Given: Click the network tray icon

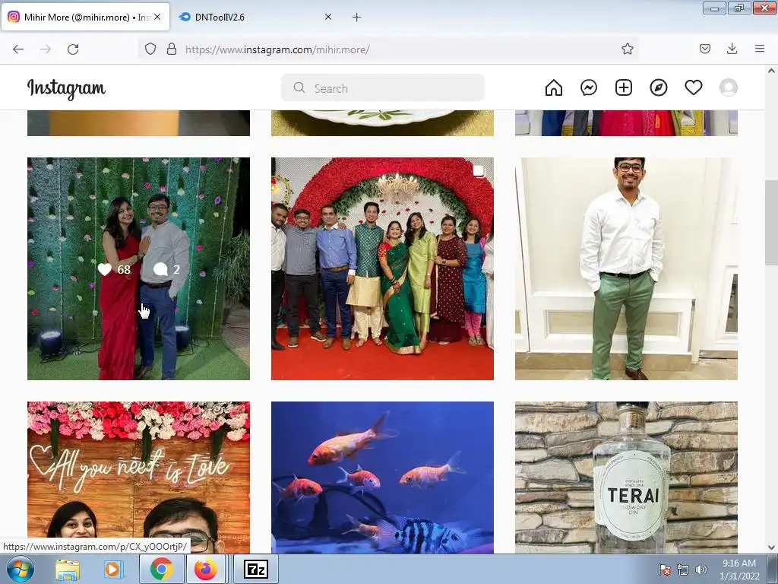Looking at the screenshot, I should pyautogui.click(x=683, y=570).
